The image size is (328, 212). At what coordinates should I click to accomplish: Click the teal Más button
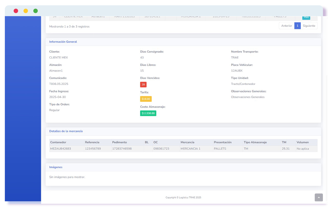coord(306,17)
